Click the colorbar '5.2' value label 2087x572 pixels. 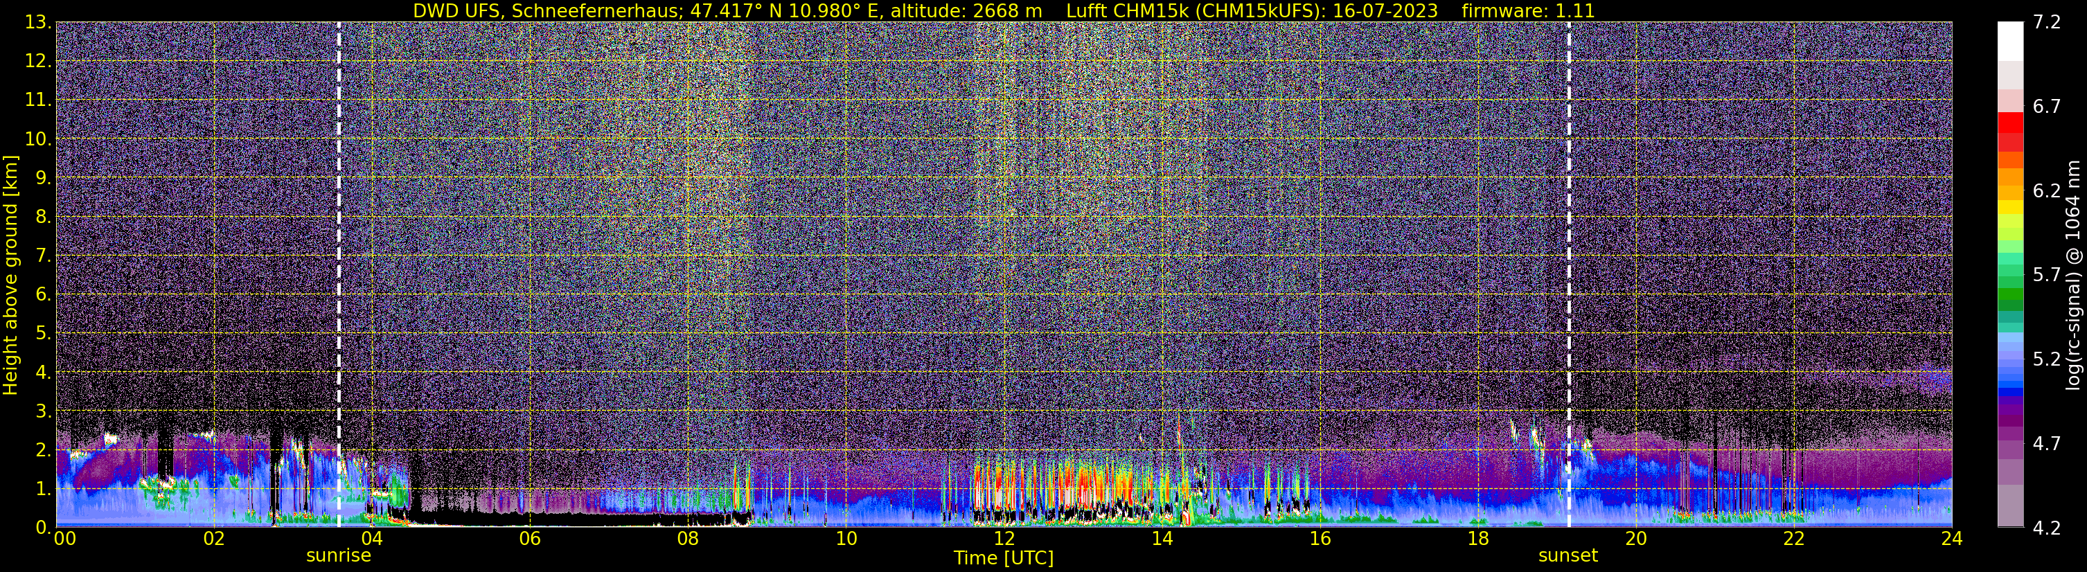point(2047,359)
